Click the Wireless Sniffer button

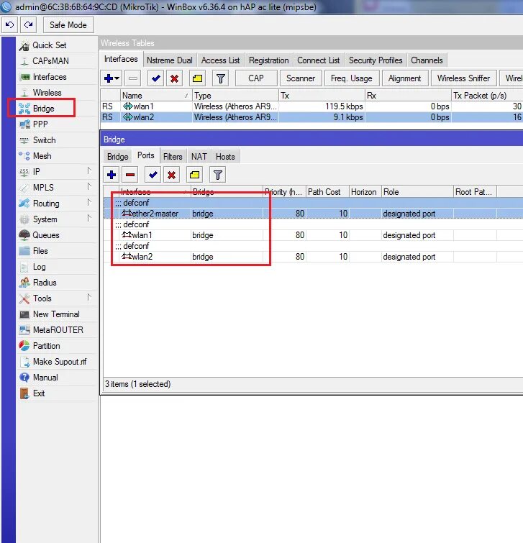(463, 78)
